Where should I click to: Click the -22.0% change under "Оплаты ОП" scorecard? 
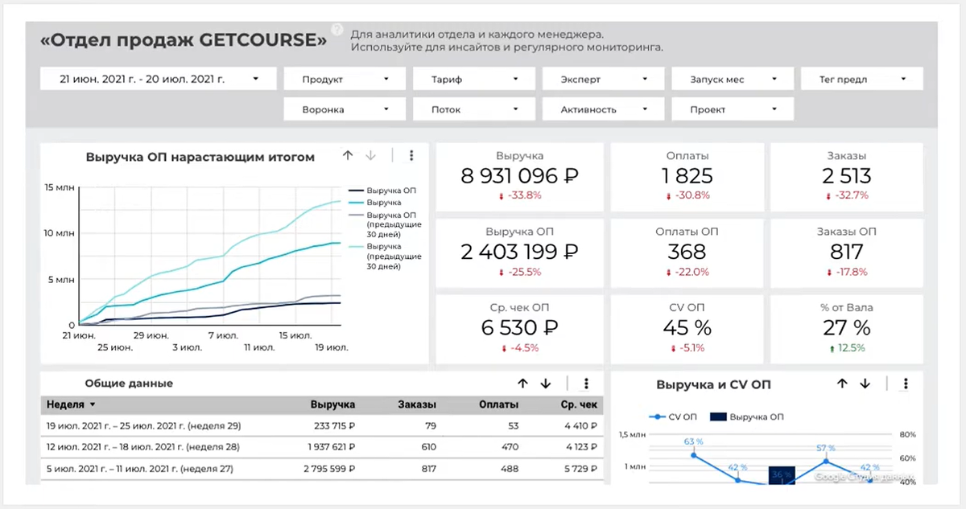[687, 272]
